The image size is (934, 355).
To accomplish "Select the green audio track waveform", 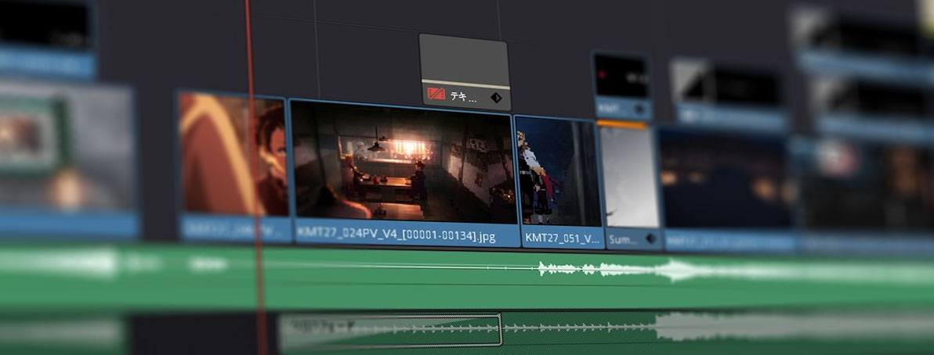I will point(467,274).
